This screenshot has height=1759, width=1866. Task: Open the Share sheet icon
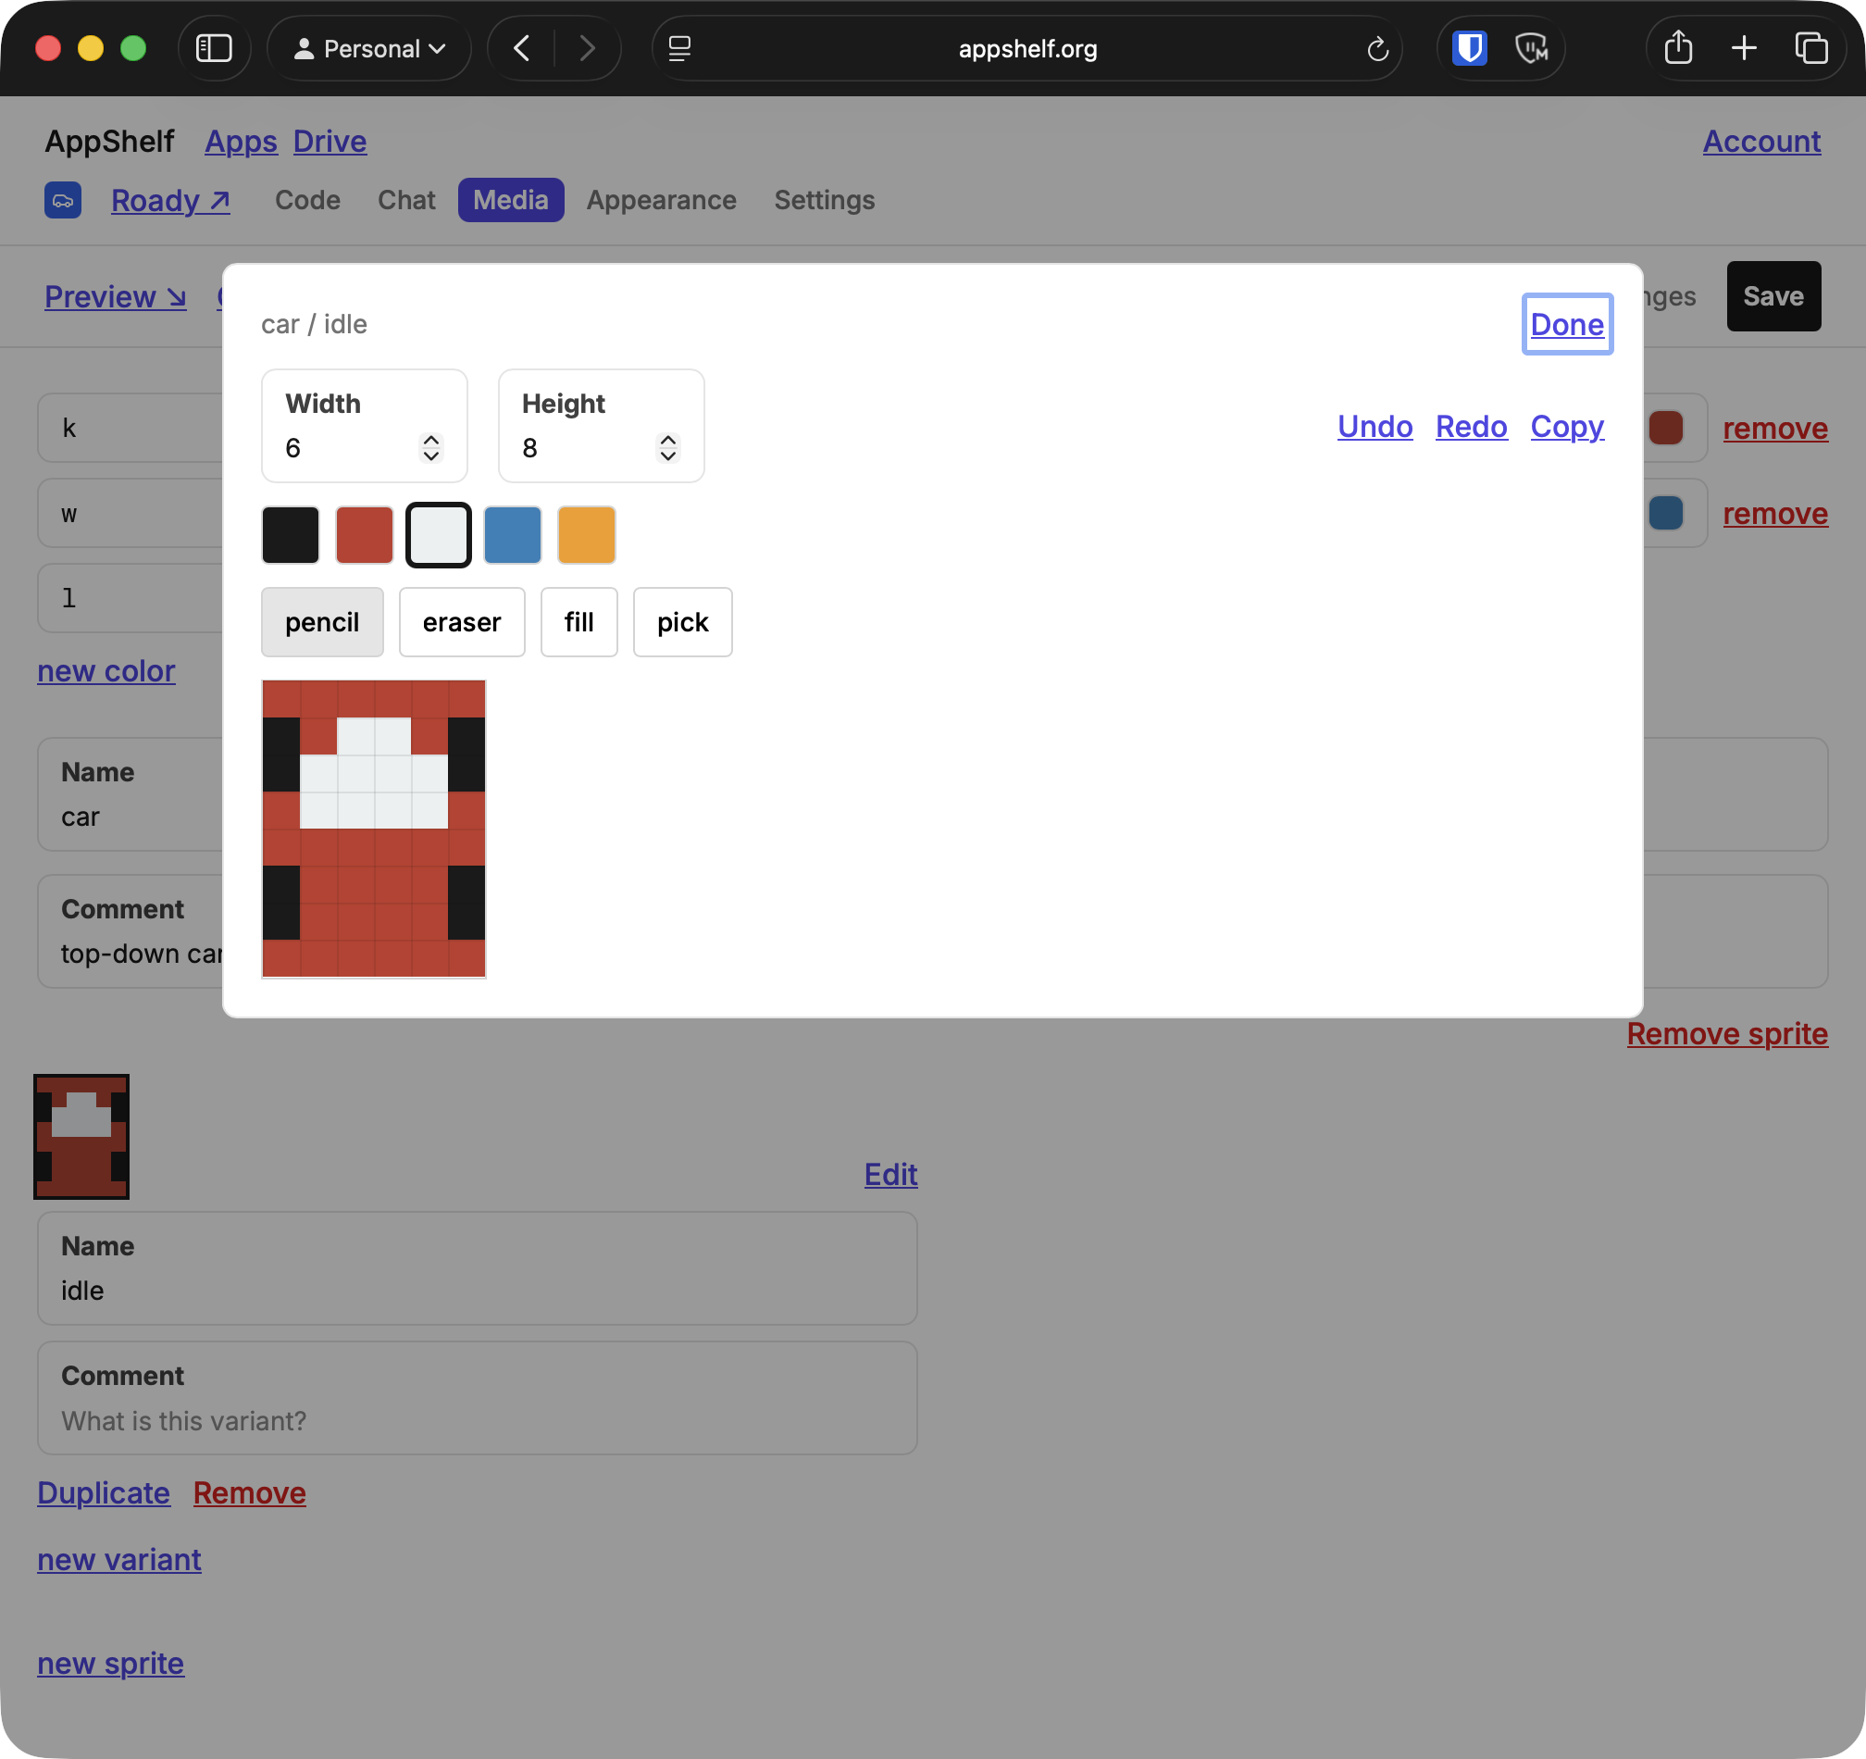(x=1677, y=47)
